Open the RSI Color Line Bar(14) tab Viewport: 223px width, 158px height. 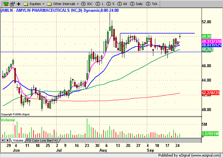[42, 140]
